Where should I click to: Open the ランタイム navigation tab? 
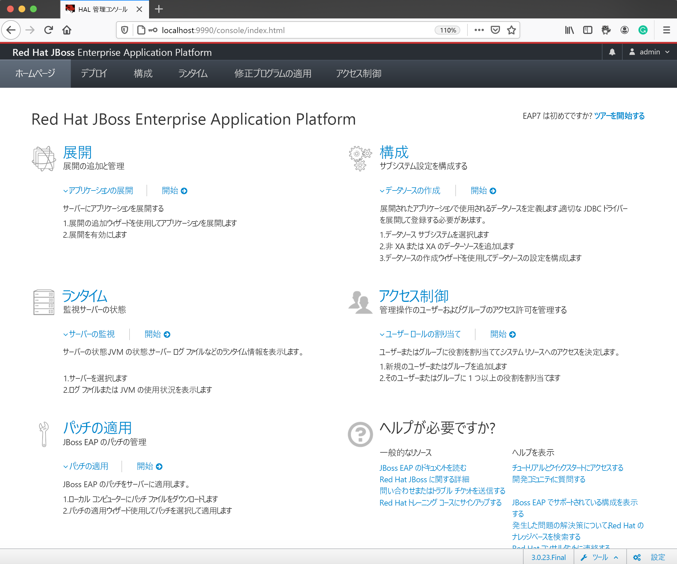(x=193, y=73)
